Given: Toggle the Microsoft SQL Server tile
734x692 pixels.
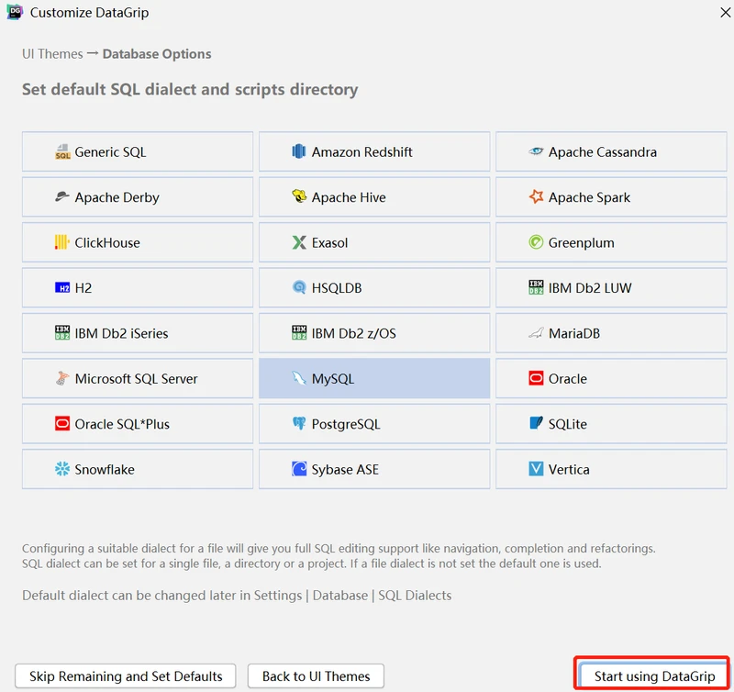Looking at the screenshot, I should (138, 378).
